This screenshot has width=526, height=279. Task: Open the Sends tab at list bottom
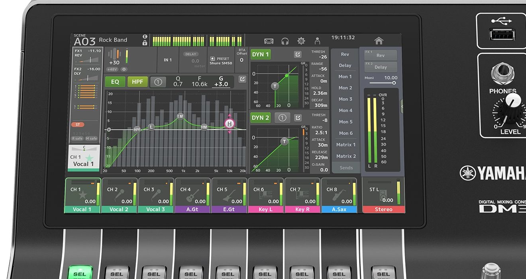pos(346,168)
